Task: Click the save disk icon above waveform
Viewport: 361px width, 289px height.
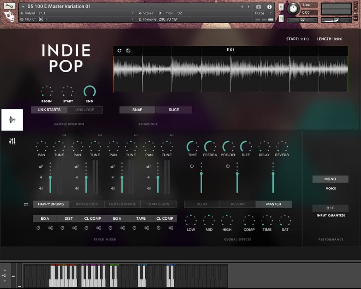Action: point(128,51)
